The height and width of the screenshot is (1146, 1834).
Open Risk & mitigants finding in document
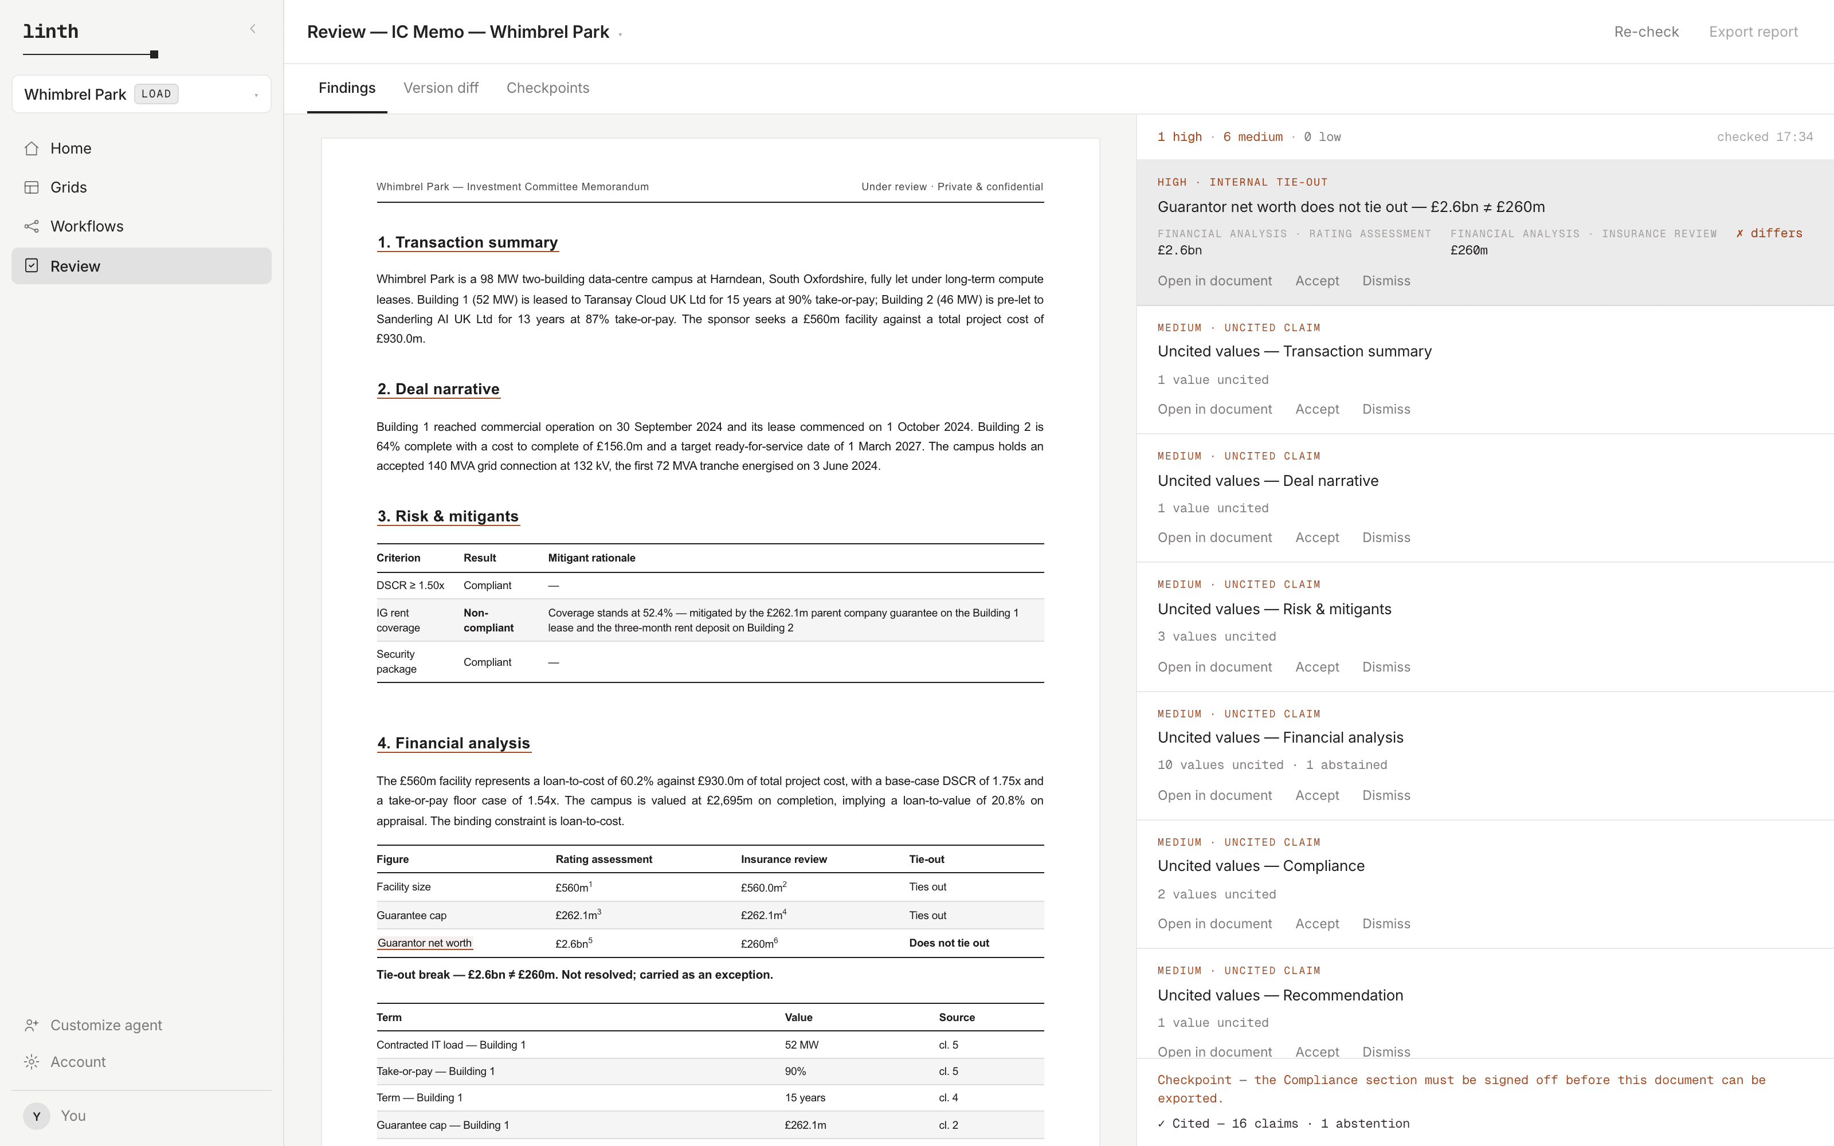(x=1214, y=667)
